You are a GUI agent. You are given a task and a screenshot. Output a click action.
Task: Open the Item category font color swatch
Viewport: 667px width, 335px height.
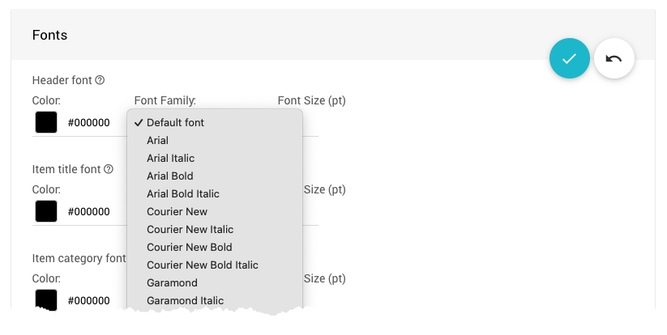[x=46, y=299]
